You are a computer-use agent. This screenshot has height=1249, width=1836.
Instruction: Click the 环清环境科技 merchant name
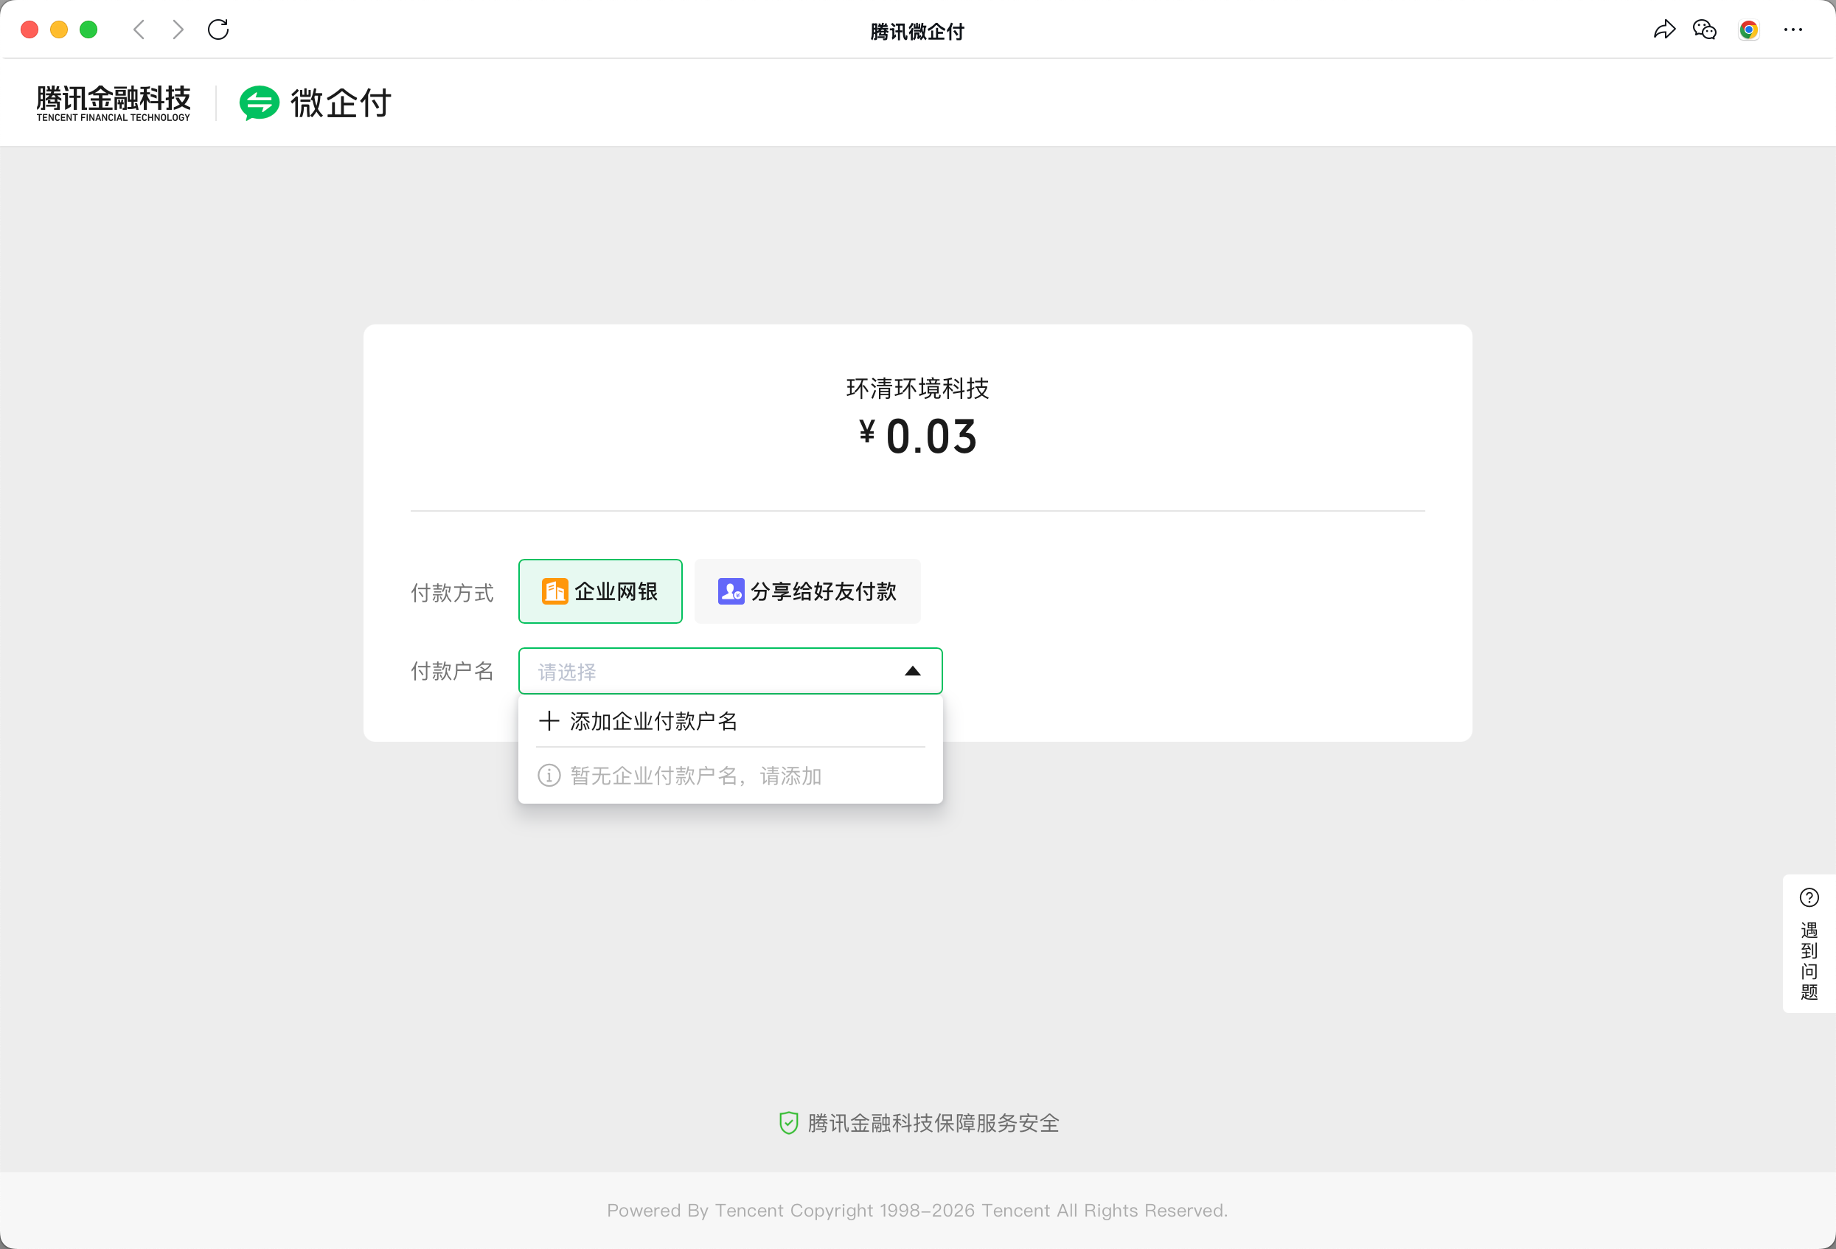[x=917, y=388]
